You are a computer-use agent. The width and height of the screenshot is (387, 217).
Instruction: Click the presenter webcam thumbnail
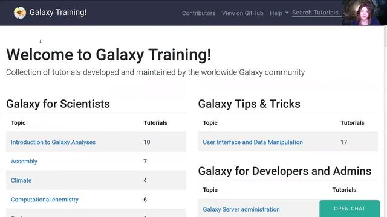(x=364, y=13)
